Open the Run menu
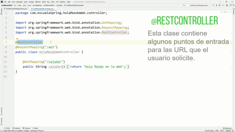This screenshot has height=132, width=235. (48, 2)
